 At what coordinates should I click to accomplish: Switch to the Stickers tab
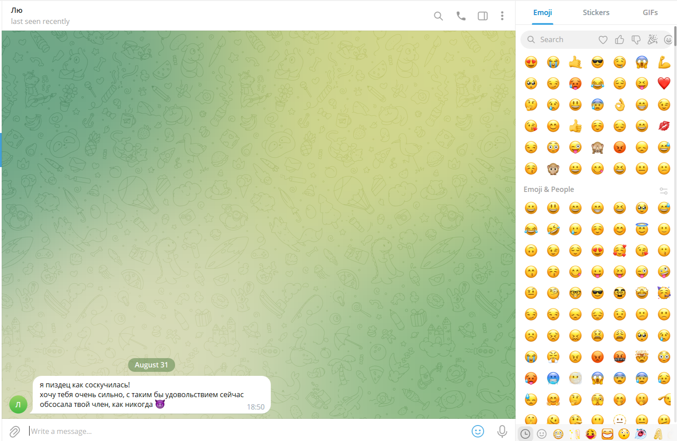coord(596,12)
